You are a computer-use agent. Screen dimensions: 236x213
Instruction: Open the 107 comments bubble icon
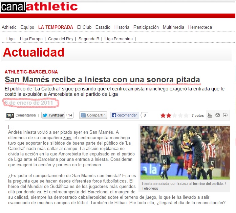tap(10, 115)
